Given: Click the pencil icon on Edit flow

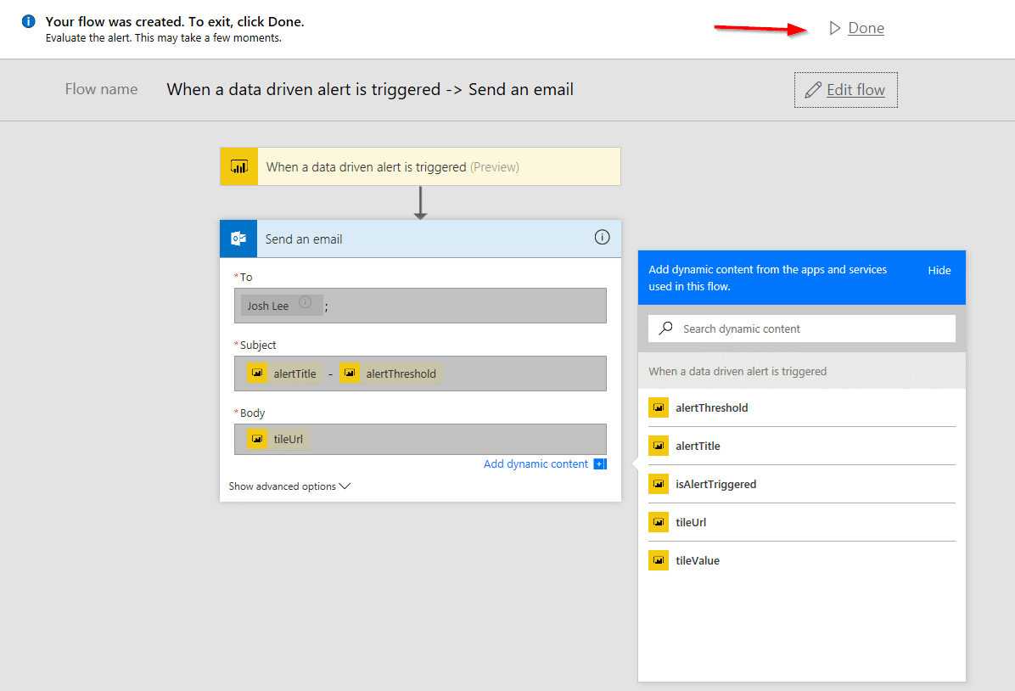Looking at the screenshot, I should point(812,89).
